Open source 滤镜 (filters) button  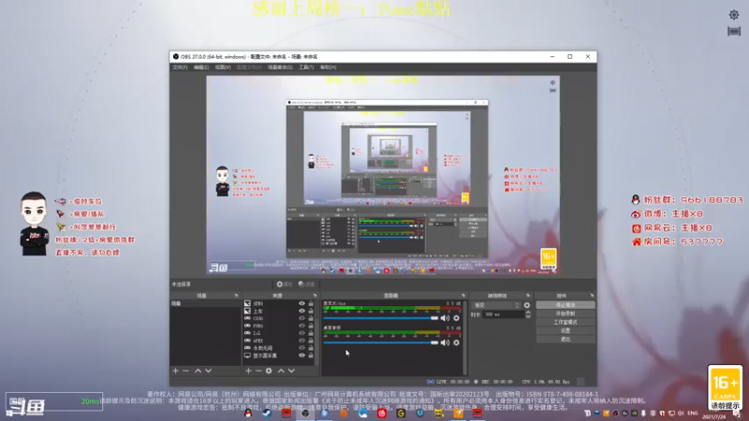307,284
